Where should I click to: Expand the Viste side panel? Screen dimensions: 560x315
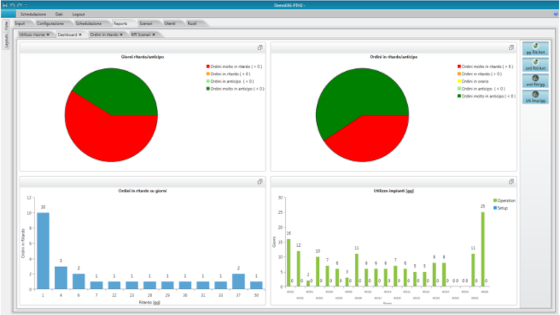[x=6, y=25]
